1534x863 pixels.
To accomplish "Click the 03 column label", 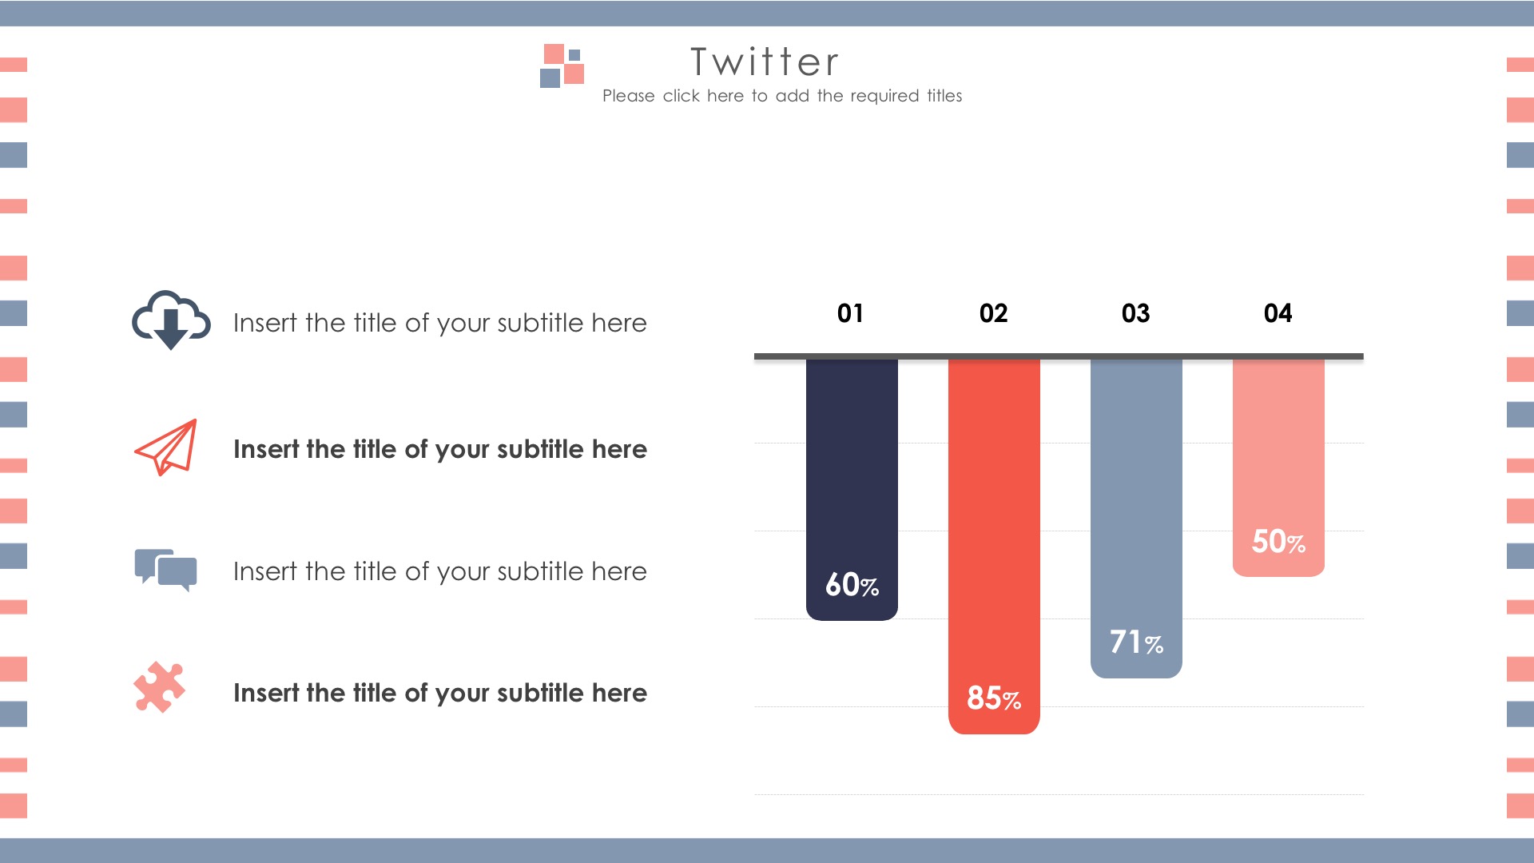I will pos(1135,313).
